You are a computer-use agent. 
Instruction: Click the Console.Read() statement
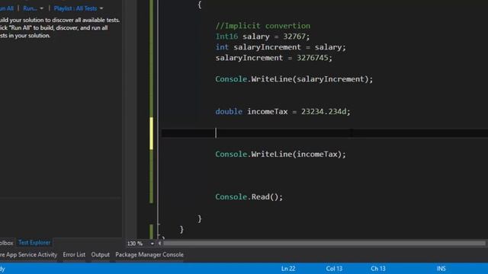249,197
